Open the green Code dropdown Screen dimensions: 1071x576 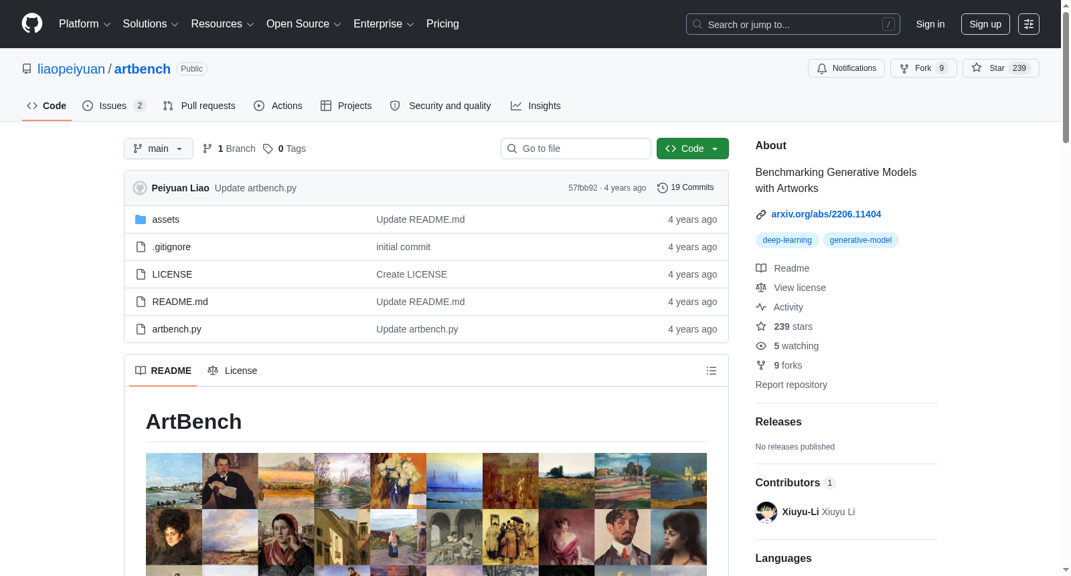coord(693,149)
